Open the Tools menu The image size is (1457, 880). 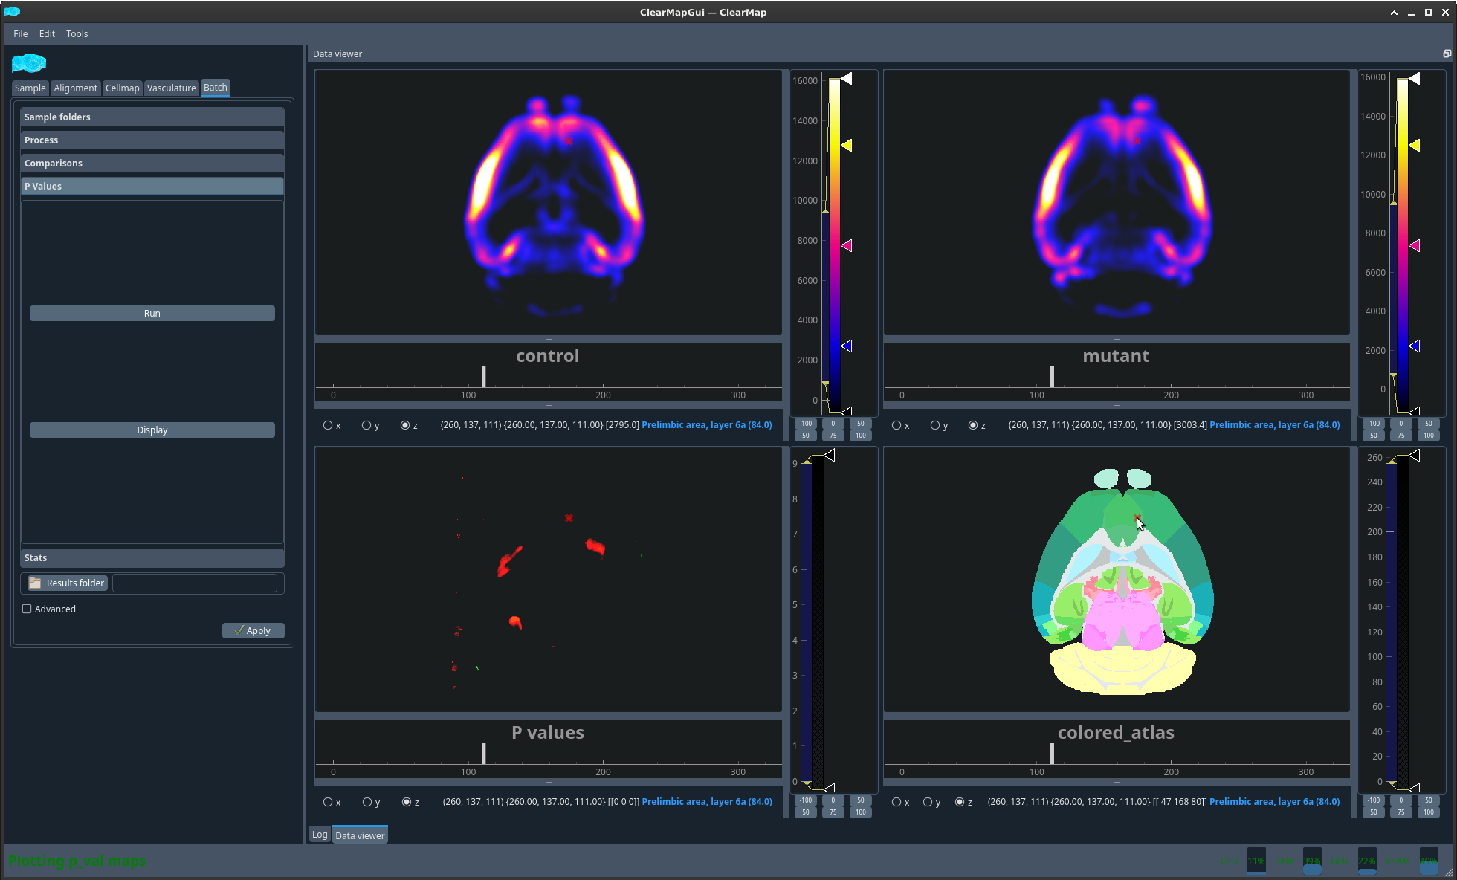click(x=77, y=33)
